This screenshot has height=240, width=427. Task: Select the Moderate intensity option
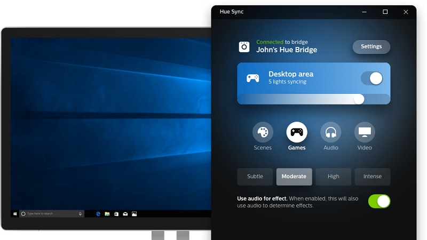click(294, 177)
